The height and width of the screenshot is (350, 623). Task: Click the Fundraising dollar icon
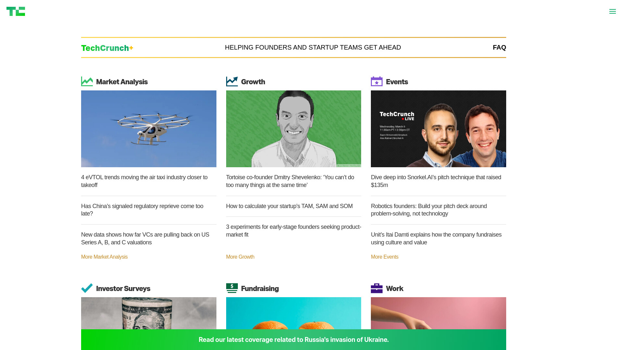[232, 288]
